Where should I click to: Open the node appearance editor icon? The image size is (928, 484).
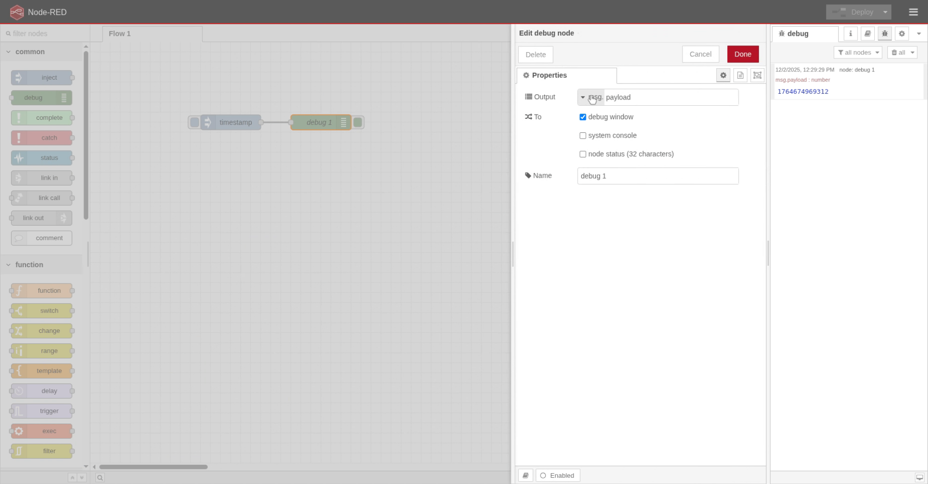(x=757, y=75)
